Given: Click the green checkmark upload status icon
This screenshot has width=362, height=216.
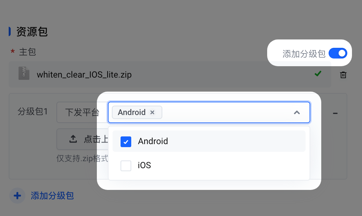Looking at the screenshot, I should click(318, 74).
